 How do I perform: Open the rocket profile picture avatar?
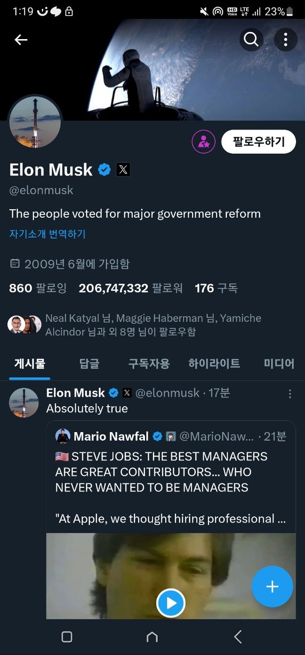35,123
